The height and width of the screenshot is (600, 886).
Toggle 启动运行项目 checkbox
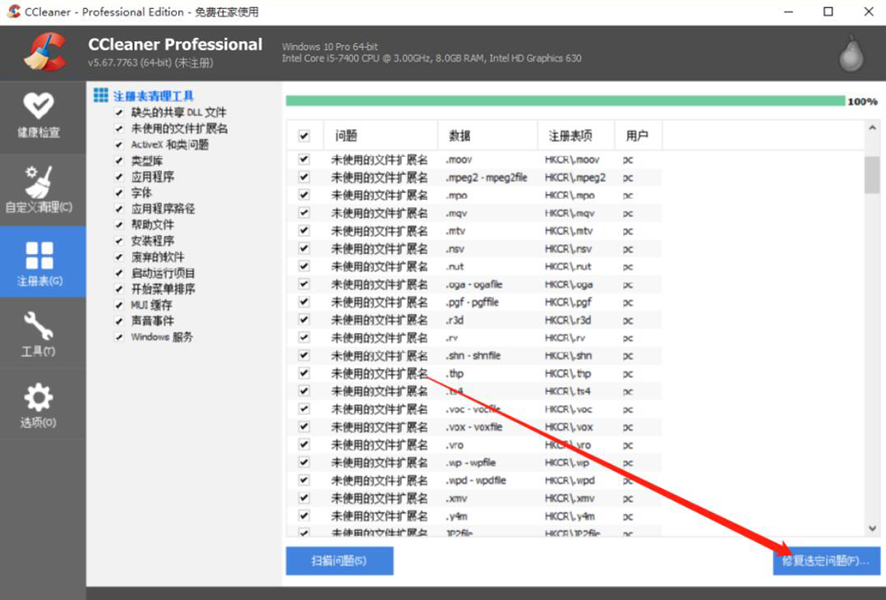point(119,274)
